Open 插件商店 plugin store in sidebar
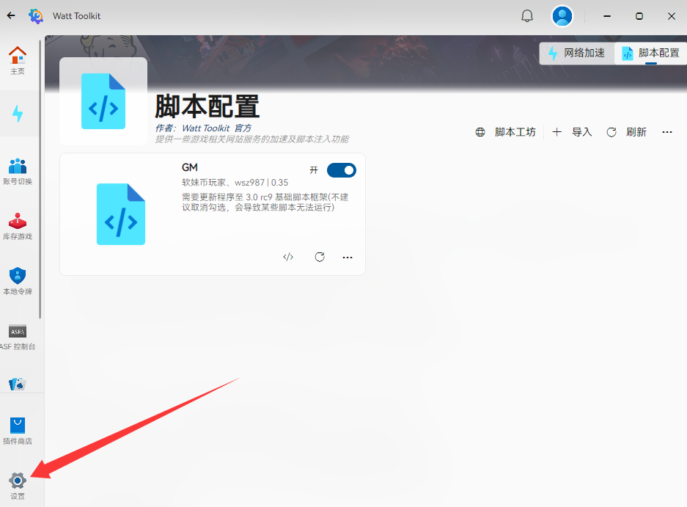687x507 pixels. tap(18, 431)
